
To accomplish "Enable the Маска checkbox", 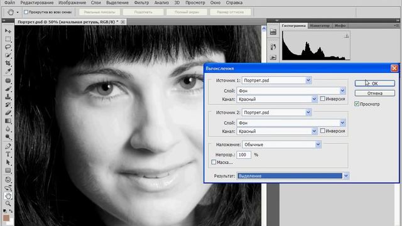I will (214, 162).
